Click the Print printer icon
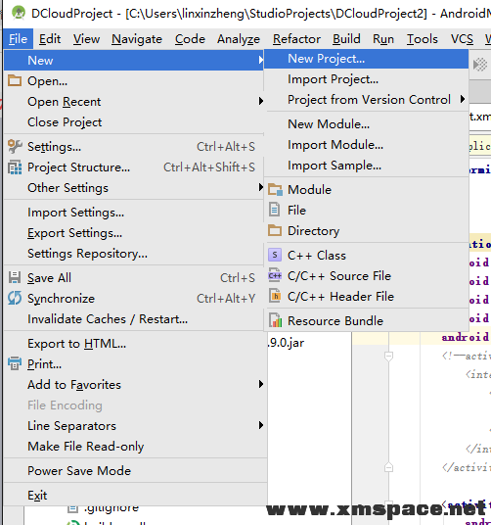Image resolution: width=491 pixels, height=525 pixels. [x=15, y=363]
